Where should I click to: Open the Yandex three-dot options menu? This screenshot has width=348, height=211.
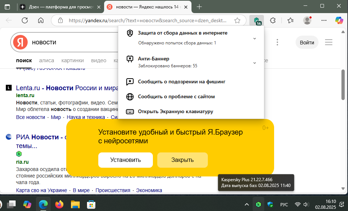click(x=277, y=42)
